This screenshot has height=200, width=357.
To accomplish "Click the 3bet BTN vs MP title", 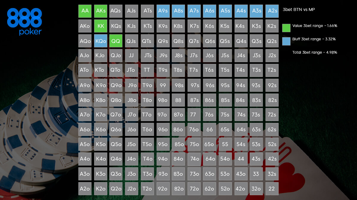I will click(x=298, y=10).
